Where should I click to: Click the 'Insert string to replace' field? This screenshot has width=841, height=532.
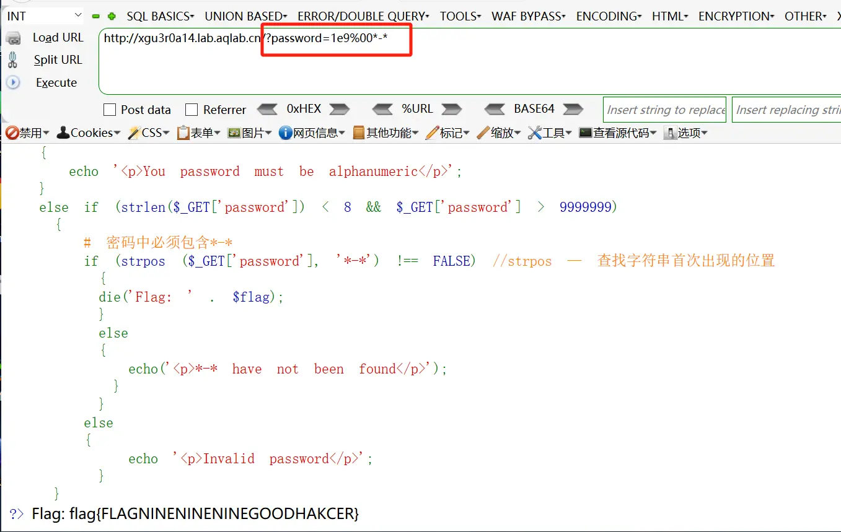pos(664,110)
